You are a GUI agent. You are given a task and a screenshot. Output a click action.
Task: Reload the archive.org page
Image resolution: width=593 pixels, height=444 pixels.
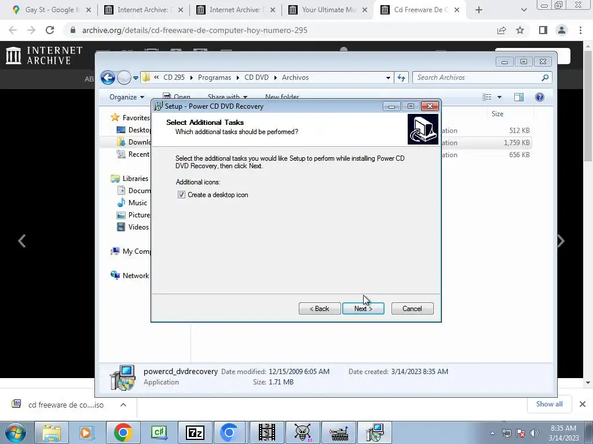point(50,30)
